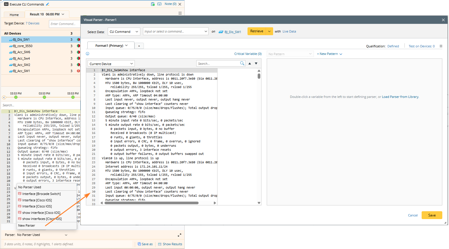Click the Live Data link

coord(289,31)
